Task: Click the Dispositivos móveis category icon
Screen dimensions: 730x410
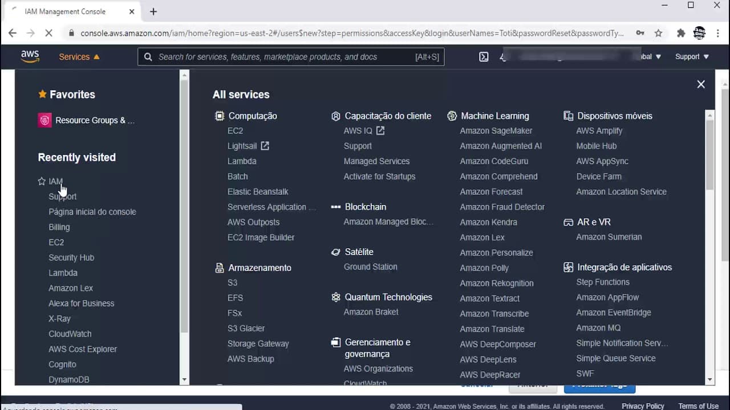Action: click(x=568, y=116)
